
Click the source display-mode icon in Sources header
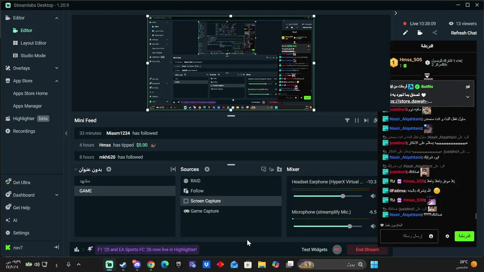tap(264, 169)
